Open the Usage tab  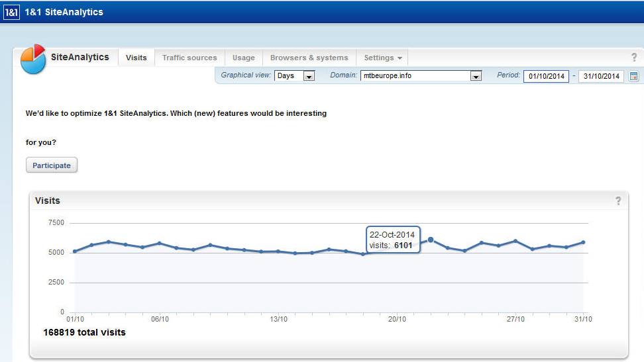[x=243, y=58]
